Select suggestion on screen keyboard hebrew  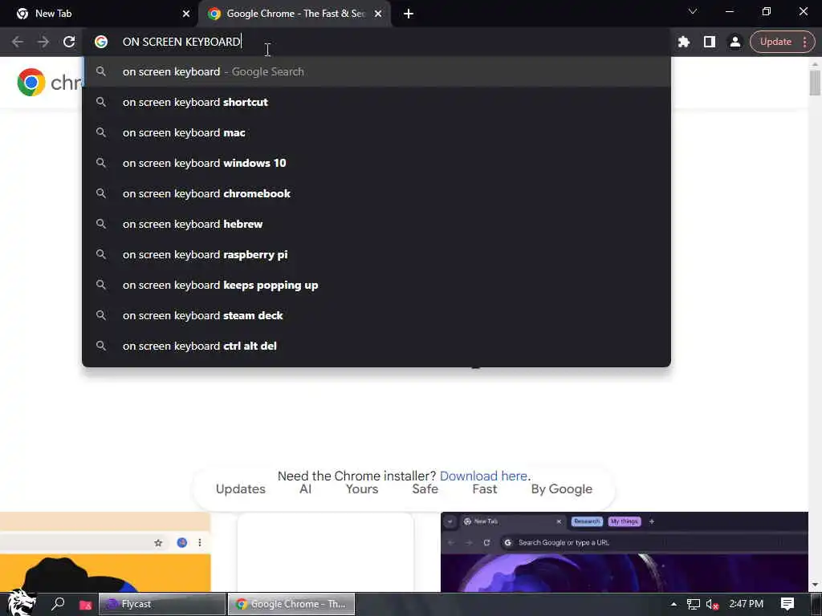coord(376,224)
